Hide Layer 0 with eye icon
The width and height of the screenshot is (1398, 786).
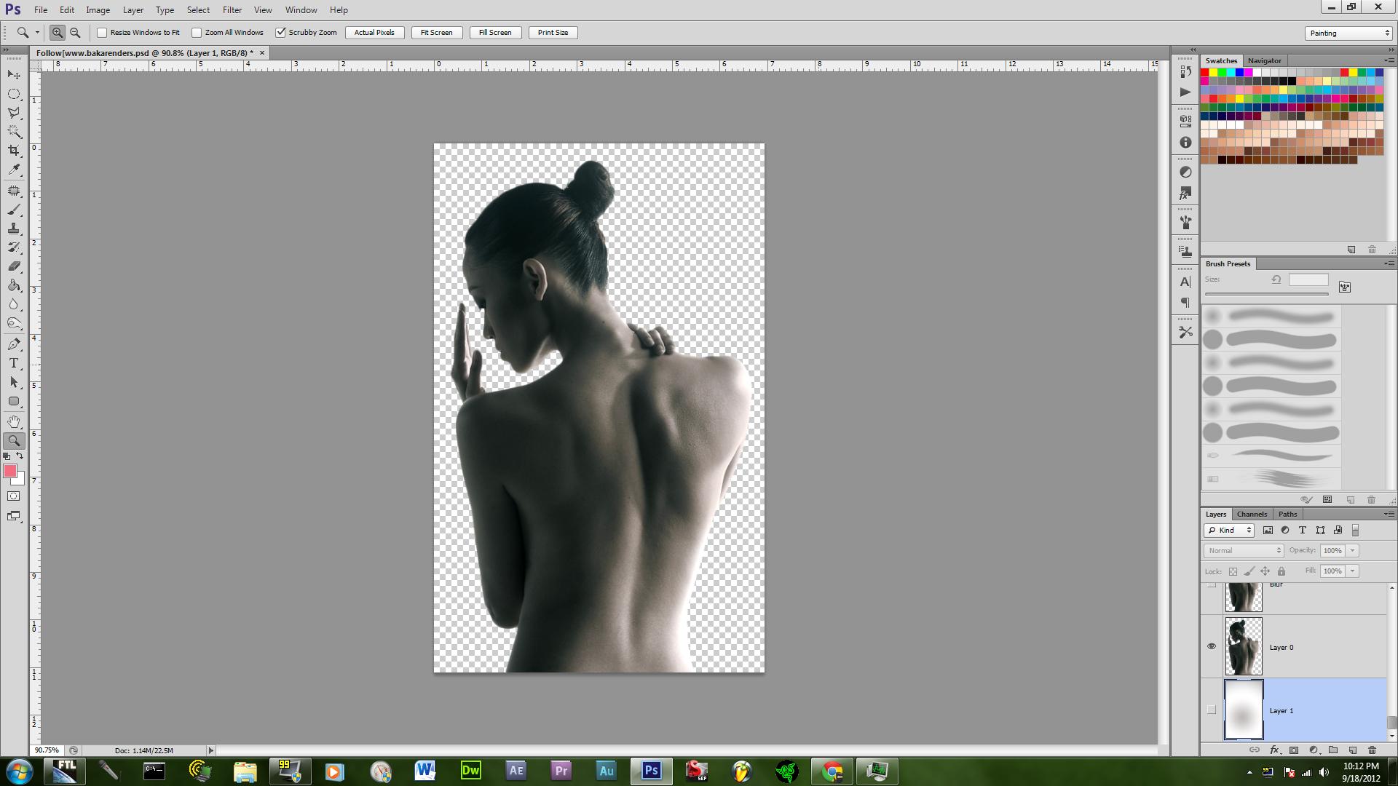click(x=1212, y=646)
